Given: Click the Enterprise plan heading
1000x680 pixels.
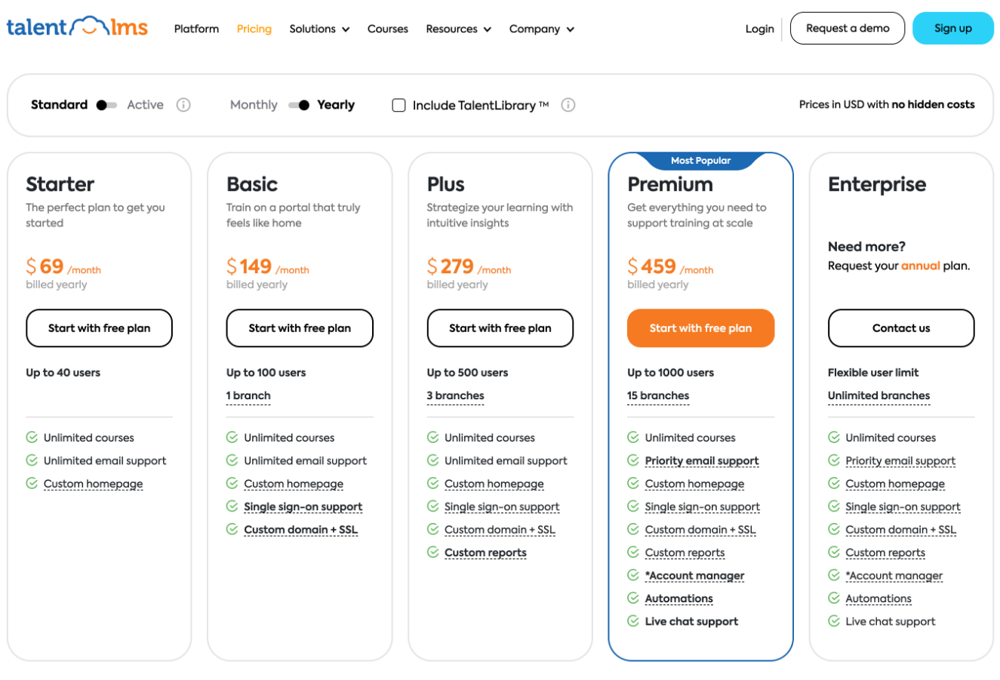Looking at the screenshot, I should pos(877,185).
